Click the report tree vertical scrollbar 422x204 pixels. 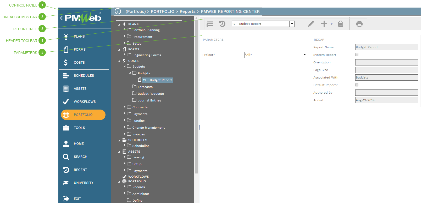(196, 104)
